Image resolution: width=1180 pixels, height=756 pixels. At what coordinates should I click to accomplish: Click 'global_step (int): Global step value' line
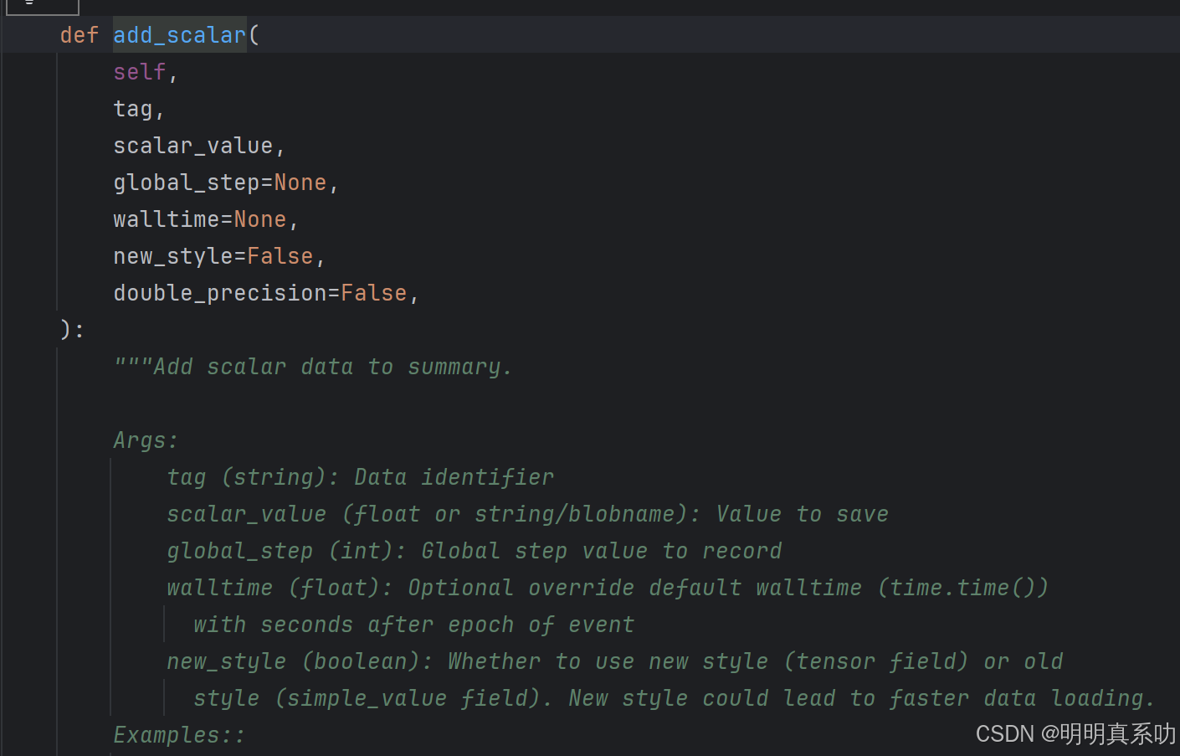click(x=475, y=551)
